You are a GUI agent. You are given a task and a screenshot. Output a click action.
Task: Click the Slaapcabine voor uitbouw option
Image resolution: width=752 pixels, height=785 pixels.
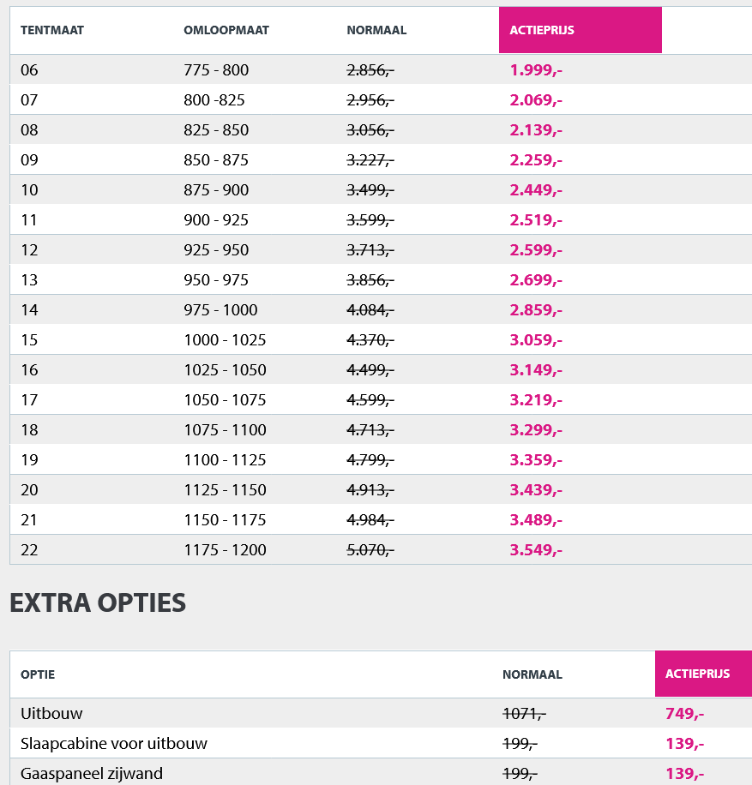pyautogui.click(x=114, y=743)
